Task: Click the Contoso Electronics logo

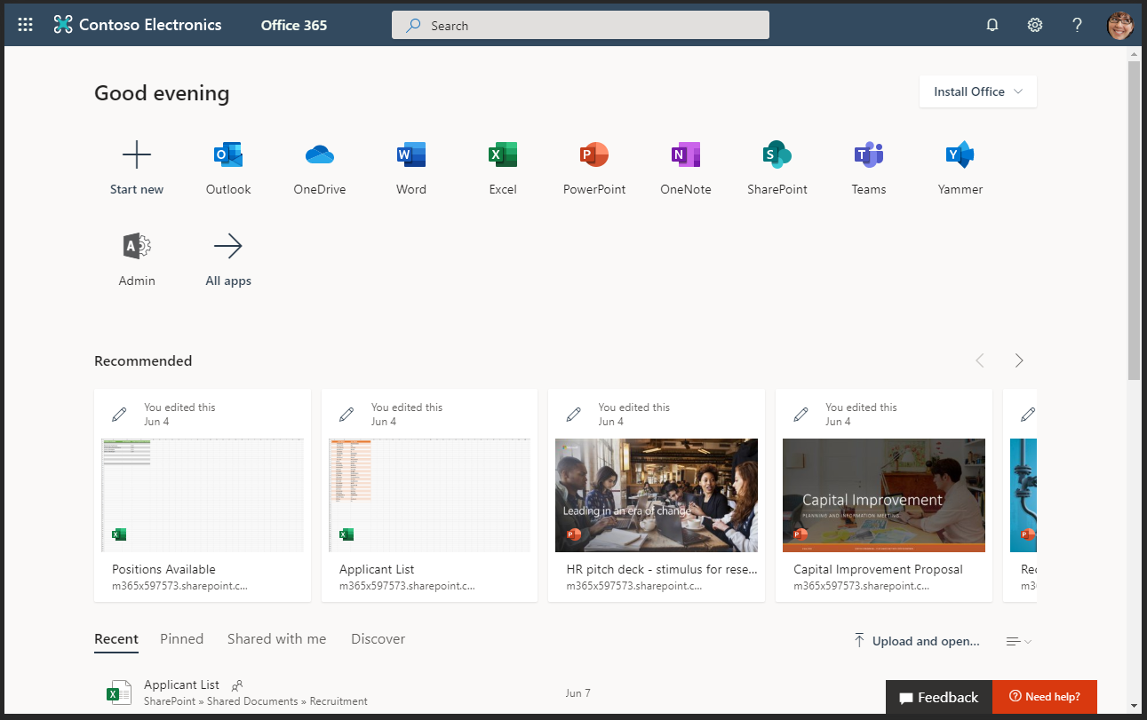Action: tap(138, 25)
